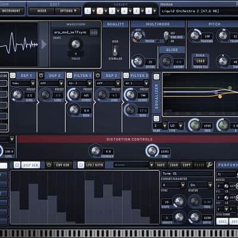
Task: Select multitimbral slot 1
Action: [87, 11]
